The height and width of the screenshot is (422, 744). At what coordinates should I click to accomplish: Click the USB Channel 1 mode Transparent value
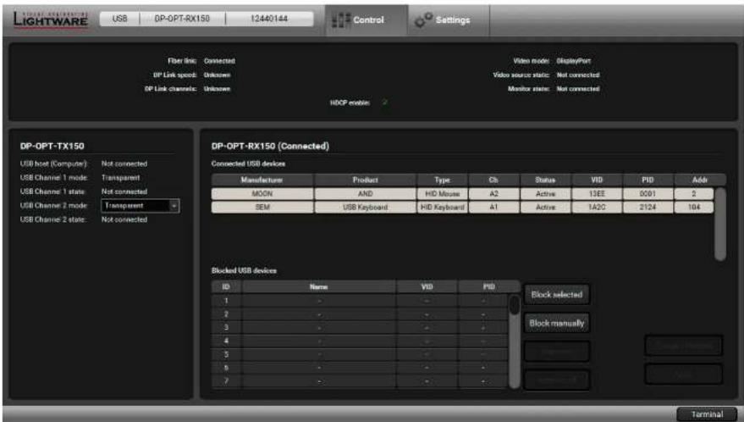[120, 178]
